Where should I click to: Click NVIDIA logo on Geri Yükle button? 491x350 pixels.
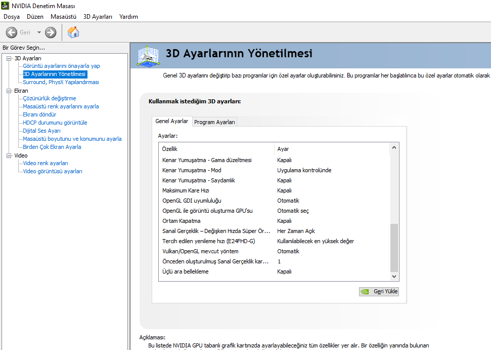tap(365, 292)
